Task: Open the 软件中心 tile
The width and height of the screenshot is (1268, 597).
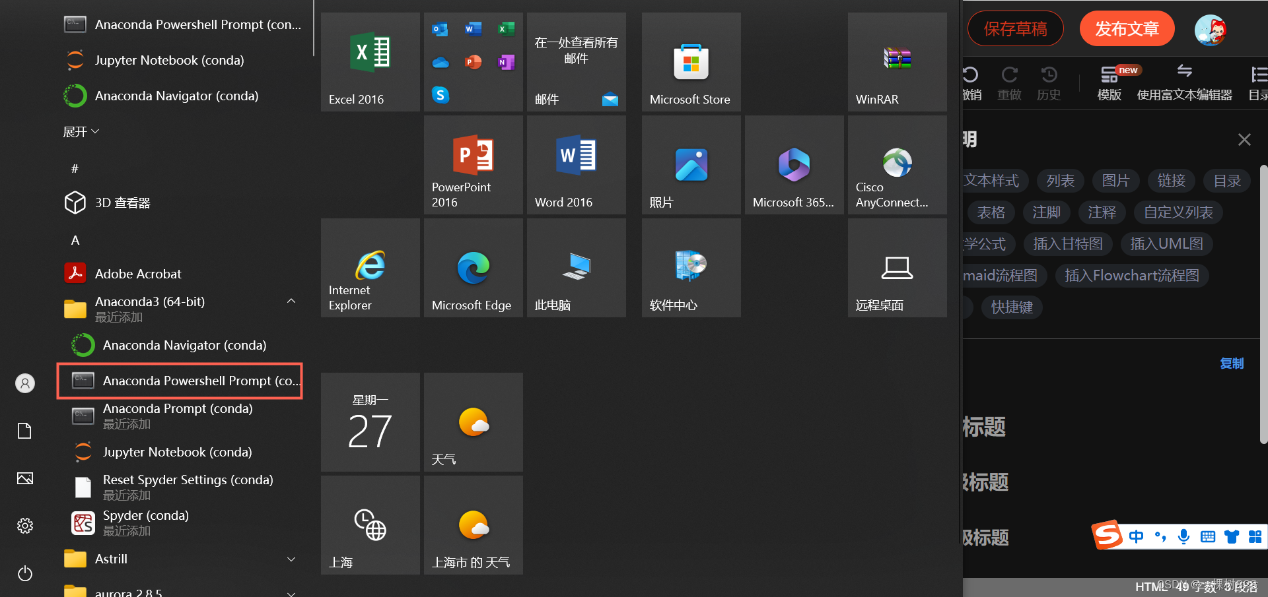Action: pos(691,268)
